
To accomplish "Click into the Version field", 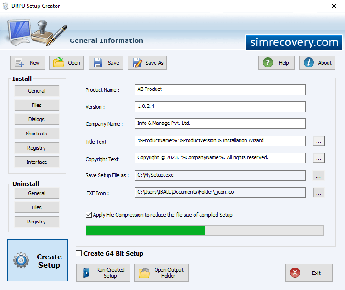I will (220, 107).
